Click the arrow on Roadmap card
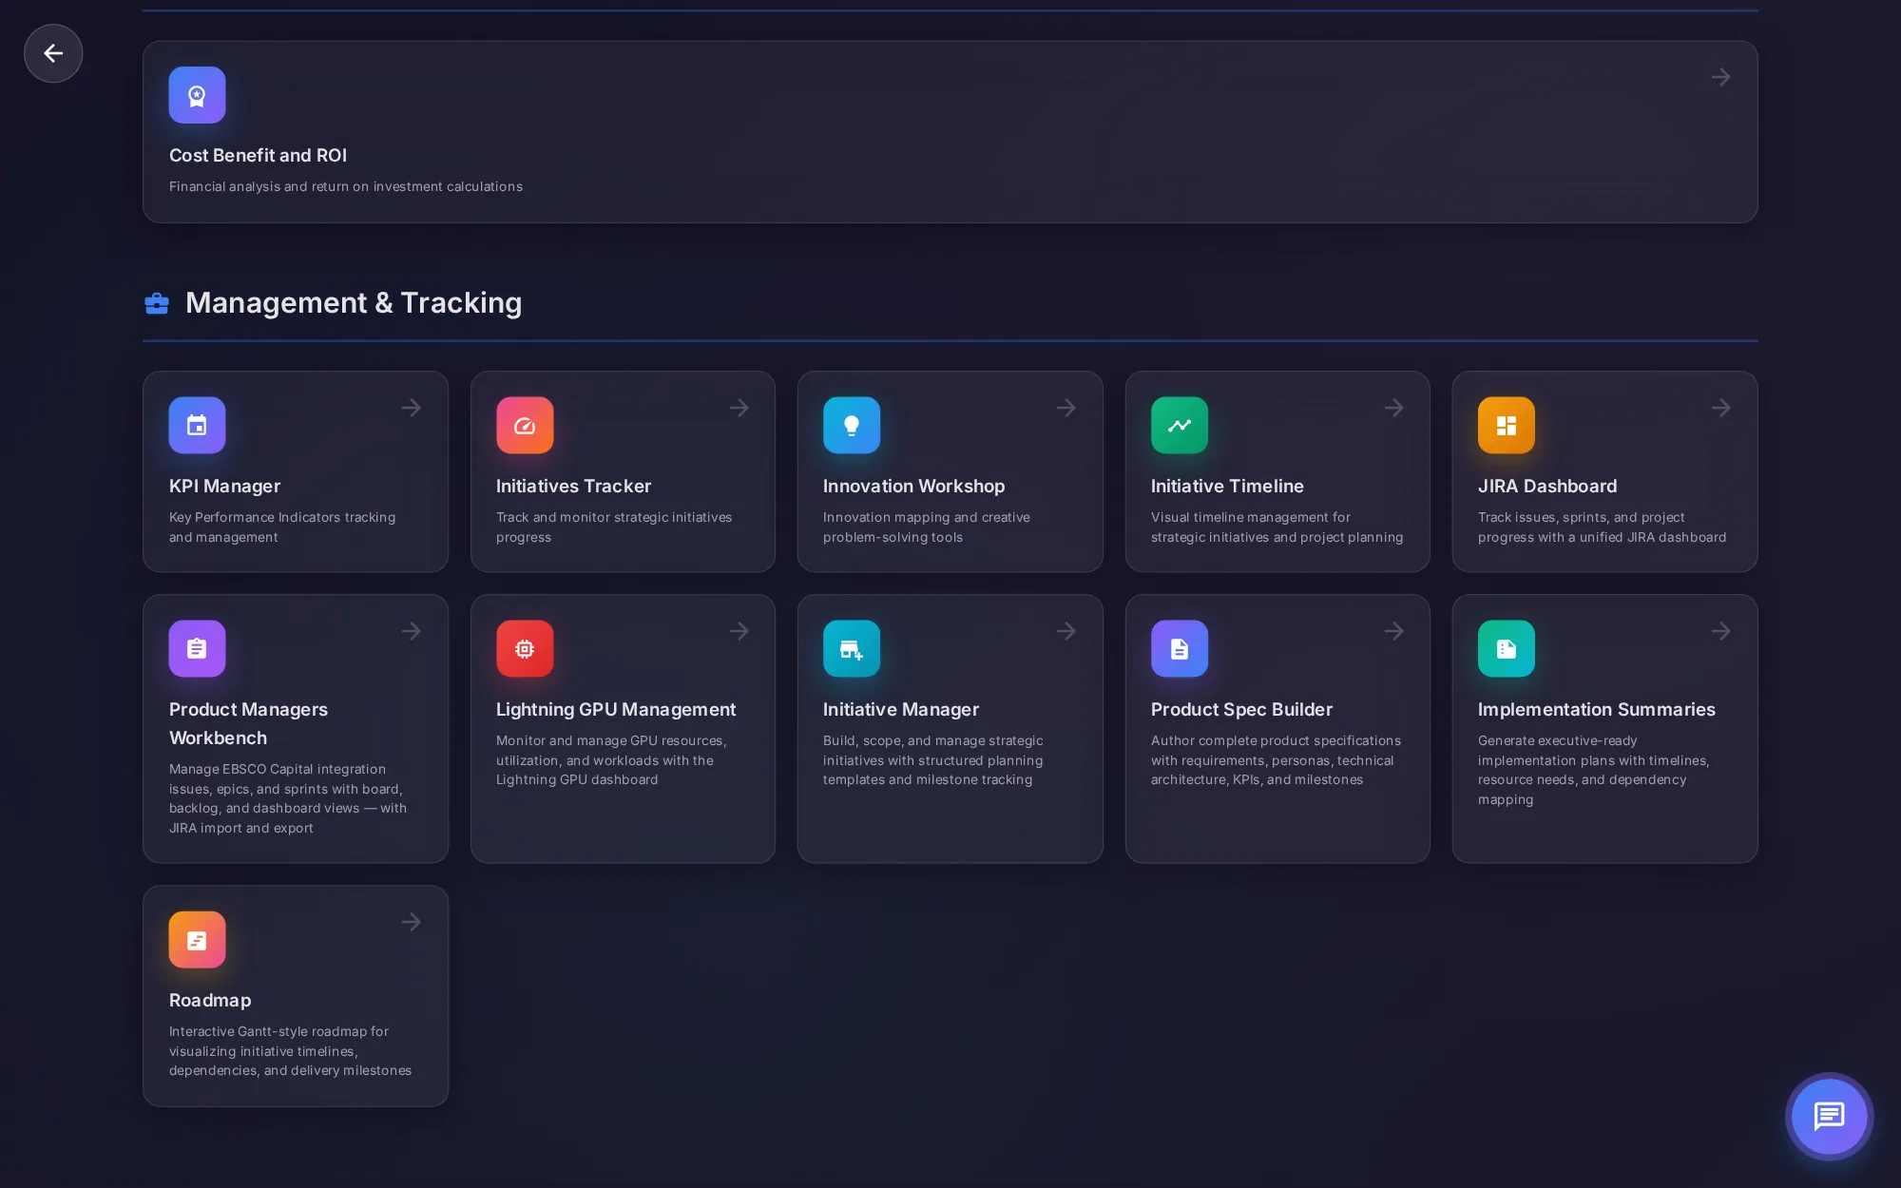 (412, 922)
